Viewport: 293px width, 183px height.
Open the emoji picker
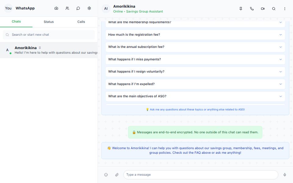[x=106, y=174]
